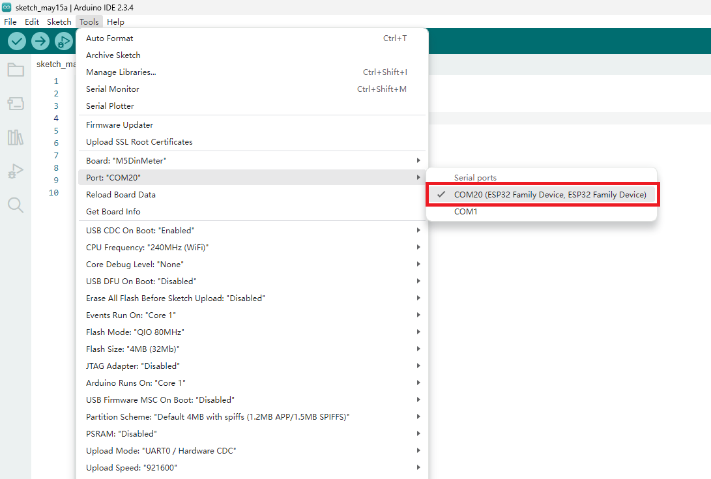Open the Search sidebar icon
Image resolution: width=711 pixels, height=479 pixels.
16,205
